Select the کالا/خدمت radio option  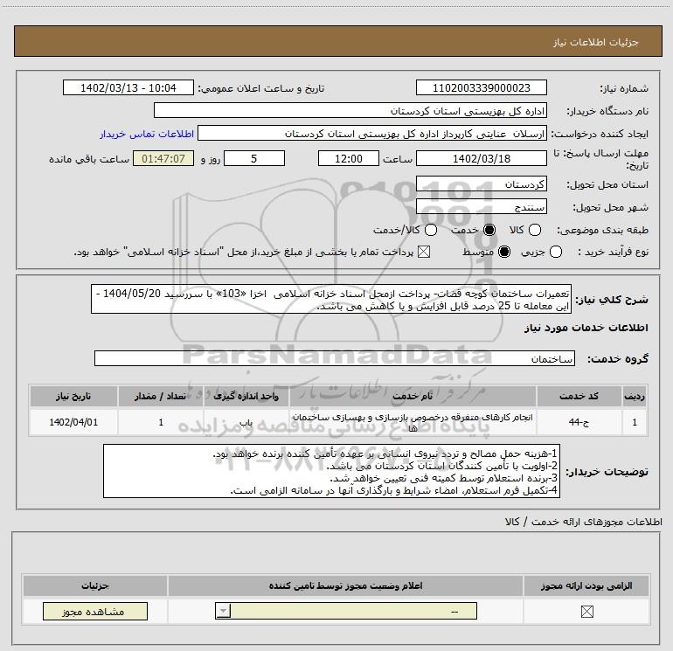point(431,230)
